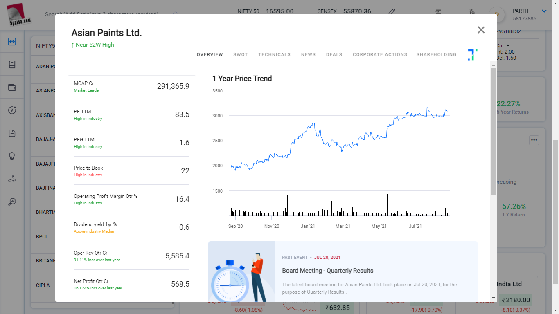Click the dialog vertical scrollbar thumb
This screenshot has width=559, height=314.
coord(494,132)
